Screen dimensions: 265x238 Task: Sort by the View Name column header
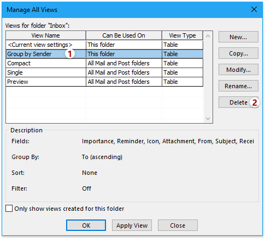pyautogui.click(x=46, y=35)
